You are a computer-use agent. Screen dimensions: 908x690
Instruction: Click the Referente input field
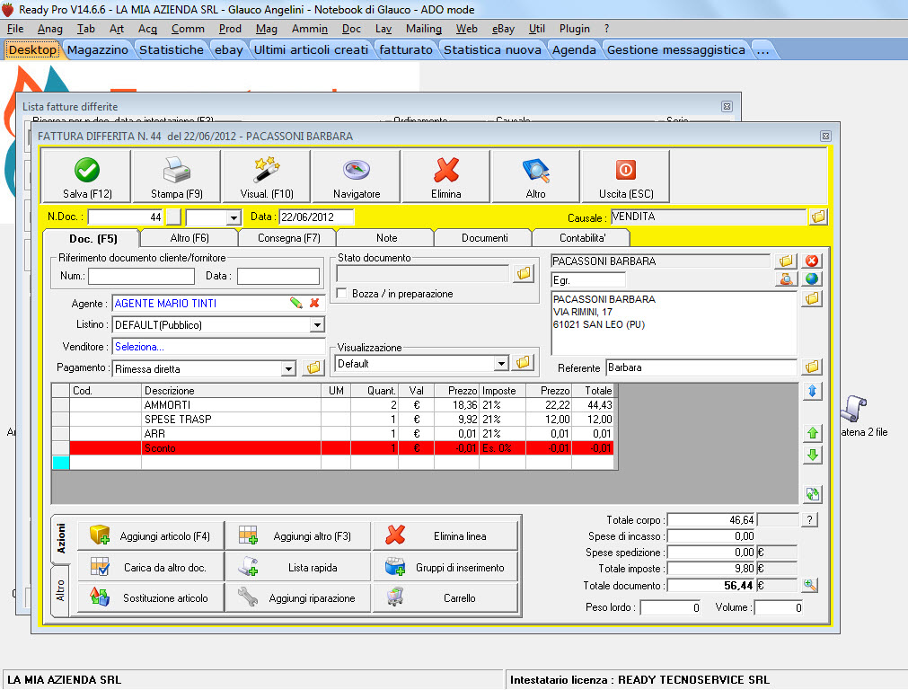701,367
